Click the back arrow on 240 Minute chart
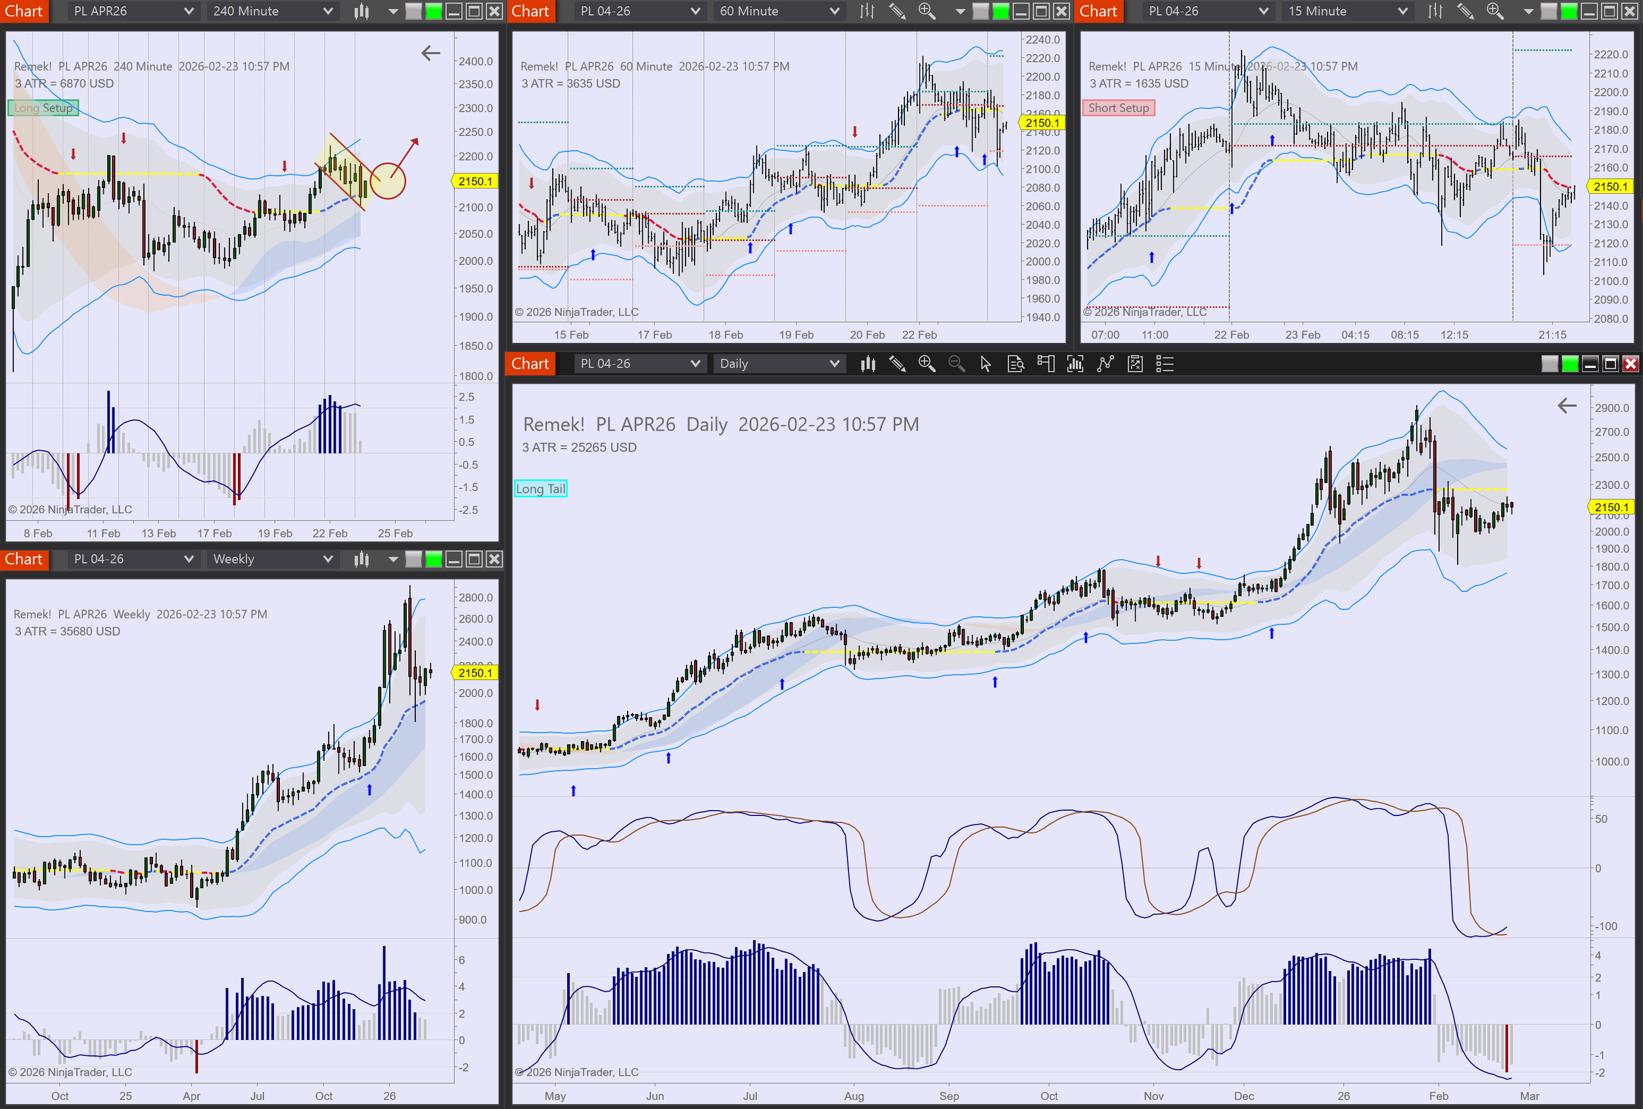This screenshot has width=1643, height=1109. (430, 53)
